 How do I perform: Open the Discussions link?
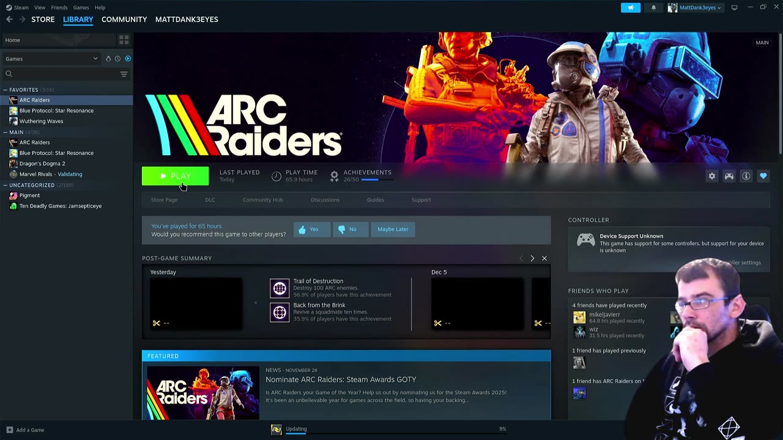click(325, 200)
